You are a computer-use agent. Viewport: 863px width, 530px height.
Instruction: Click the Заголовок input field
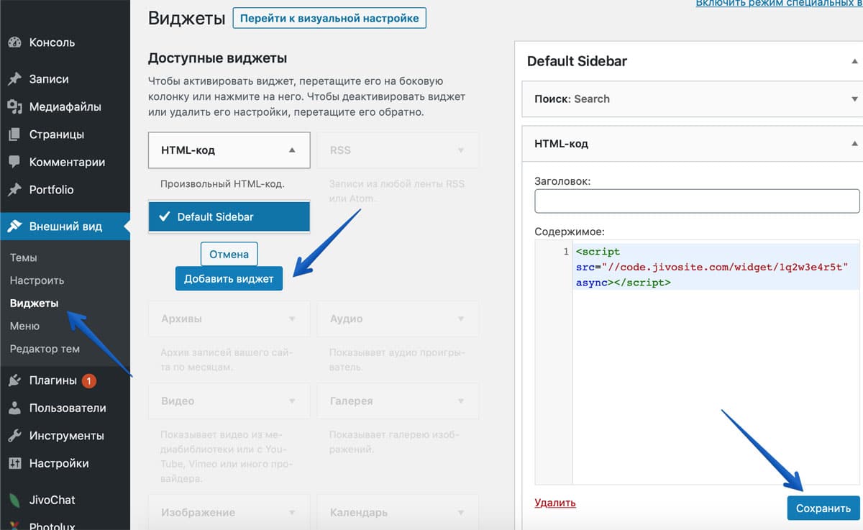(x=696, y=201)
